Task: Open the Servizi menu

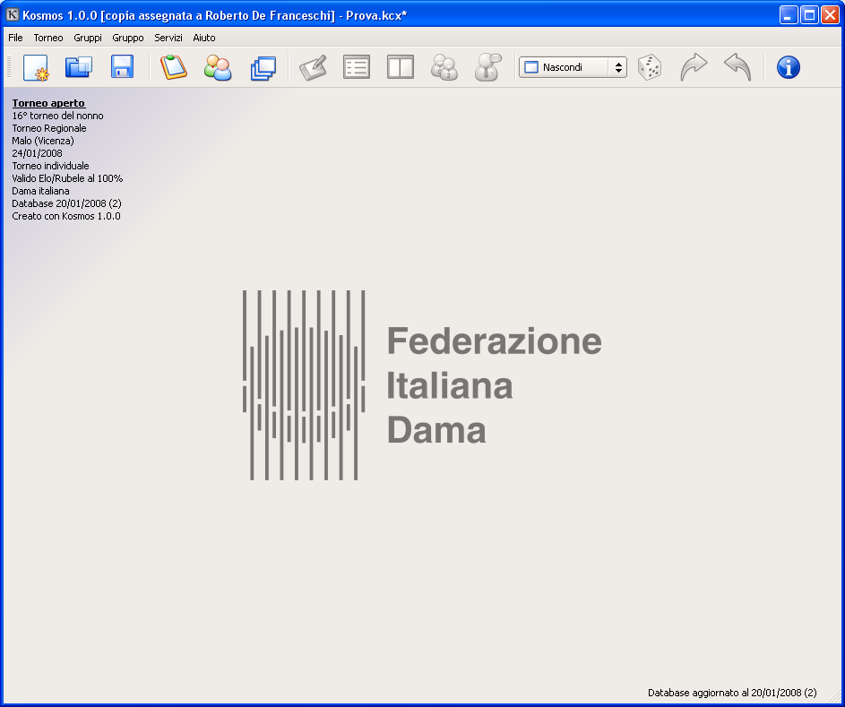Action: (x=168, y=38)
